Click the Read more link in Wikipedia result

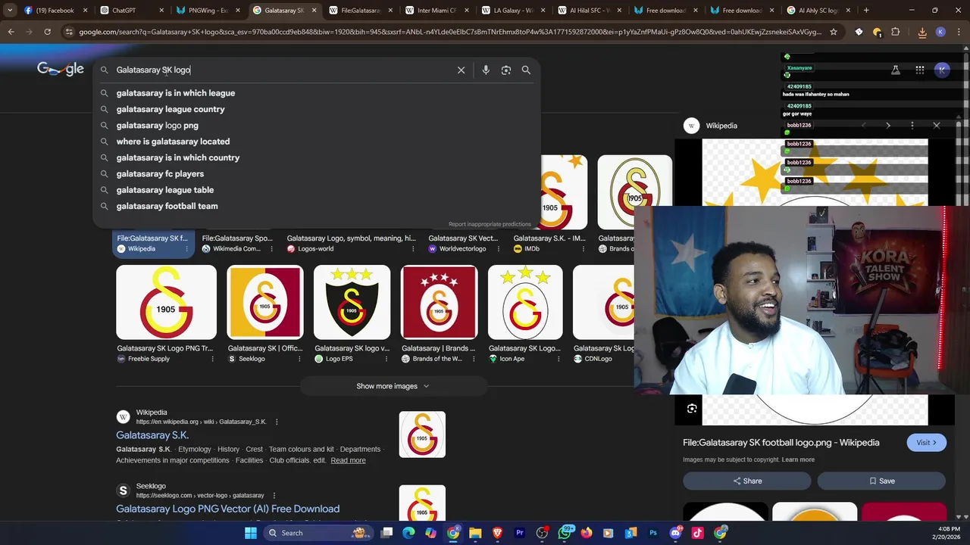348,460
